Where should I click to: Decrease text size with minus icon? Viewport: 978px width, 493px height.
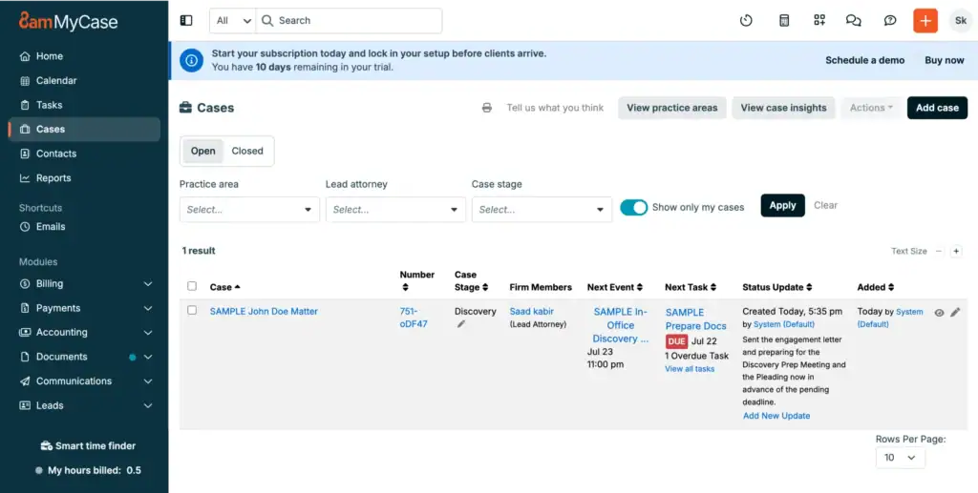939,252
